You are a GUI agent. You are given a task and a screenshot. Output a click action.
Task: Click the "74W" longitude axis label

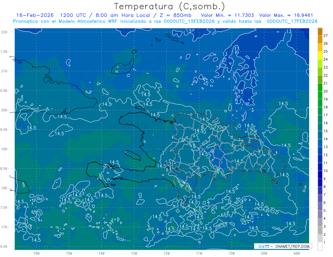click(x=102, y=253)
